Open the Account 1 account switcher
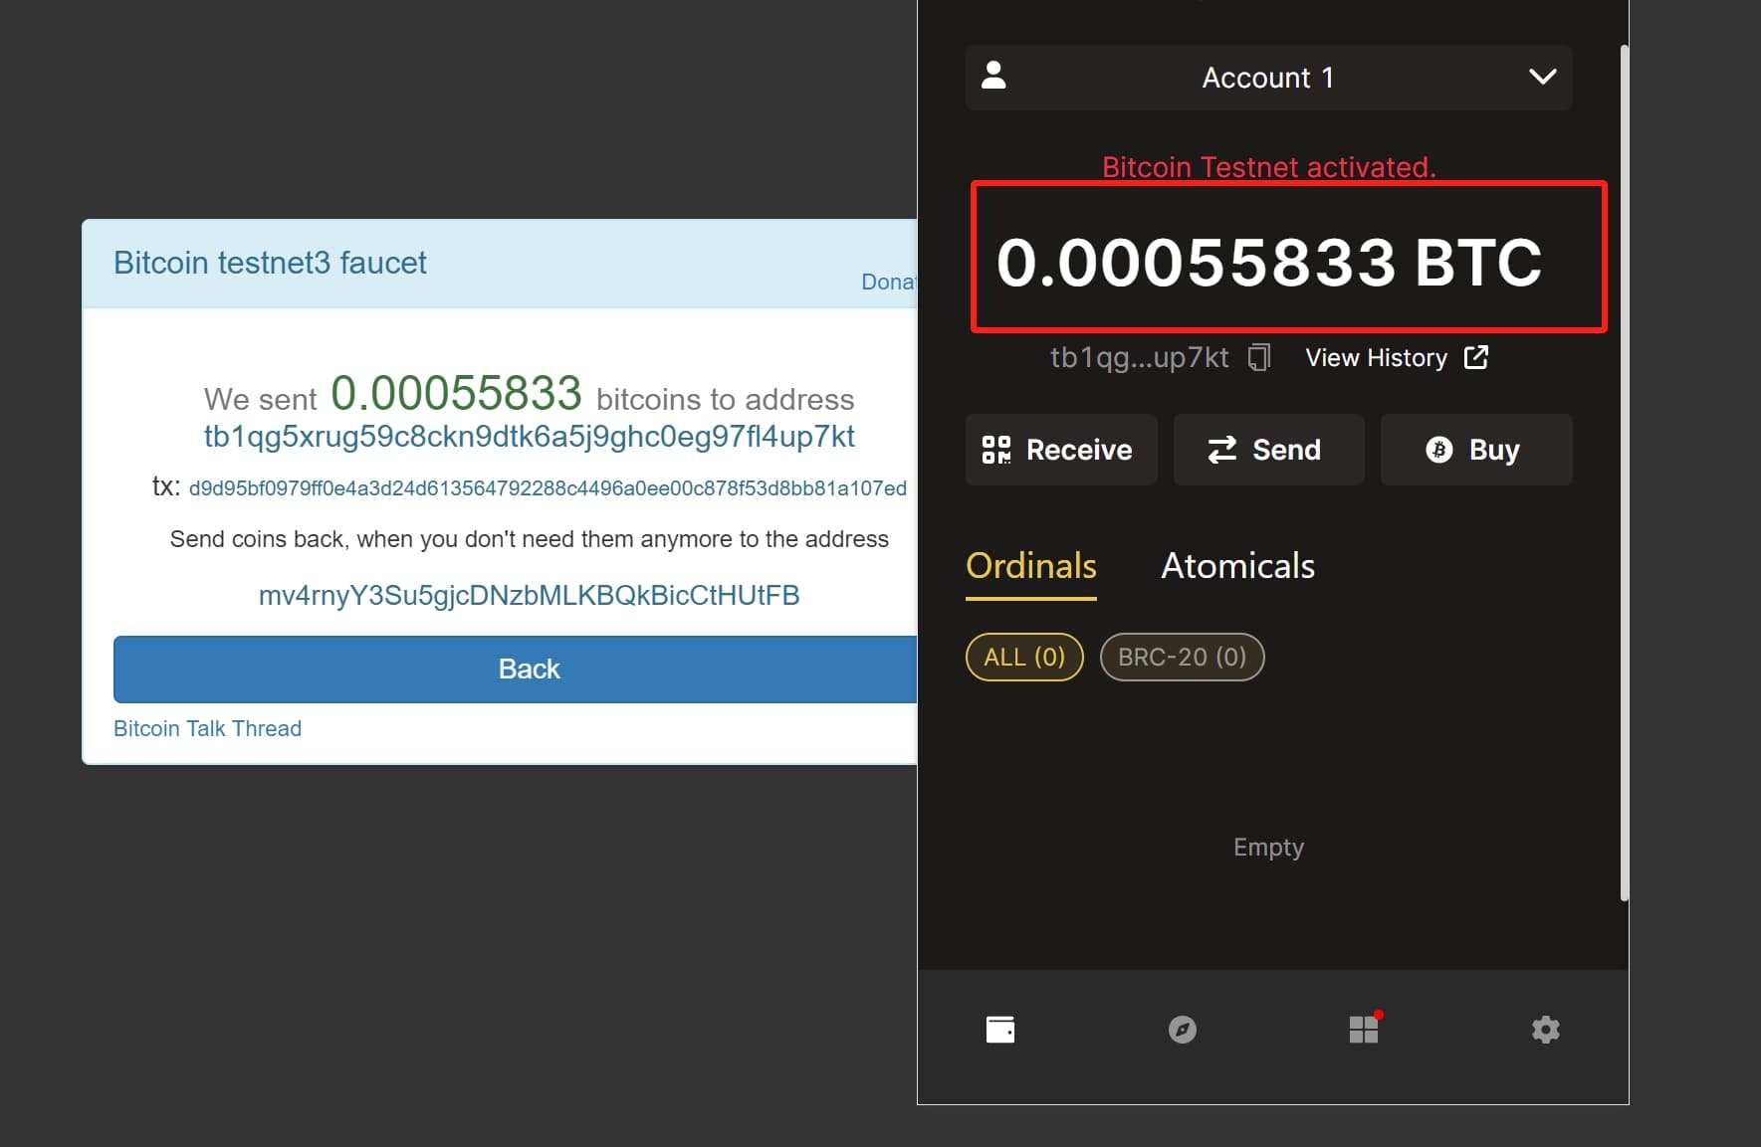 [1267, 77]
